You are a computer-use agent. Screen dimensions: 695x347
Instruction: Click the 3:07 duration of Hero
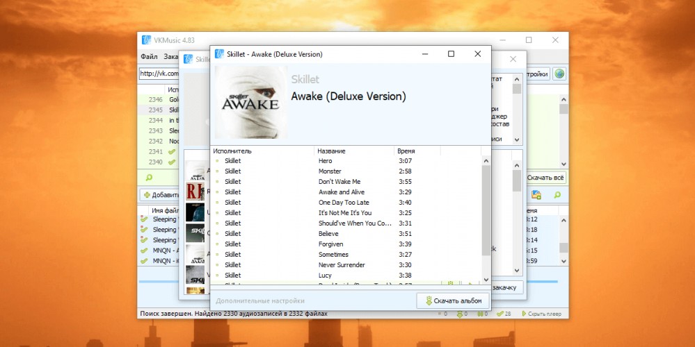click(405, 161)
